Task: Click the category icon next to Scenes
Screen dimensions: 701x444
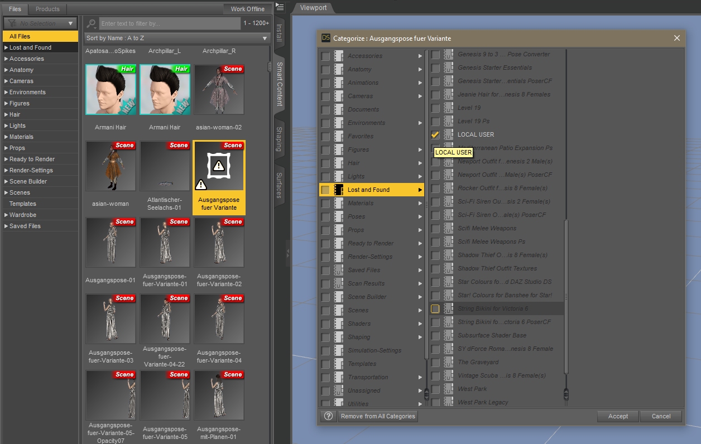Action: tap(338, 310)
